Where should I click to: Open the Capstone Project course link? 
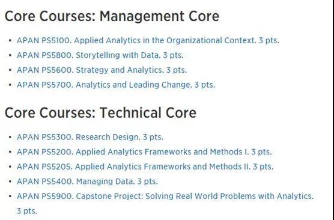point(165,204)
